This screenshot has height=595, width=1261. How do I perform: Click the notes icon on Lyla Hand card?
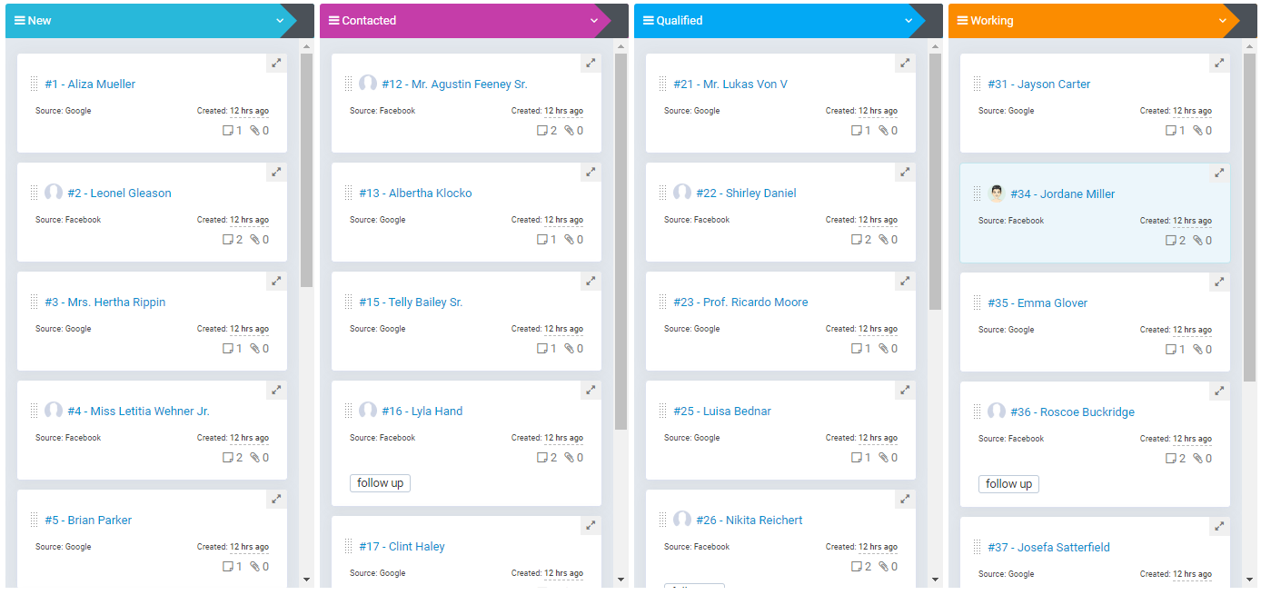[542, 458]
